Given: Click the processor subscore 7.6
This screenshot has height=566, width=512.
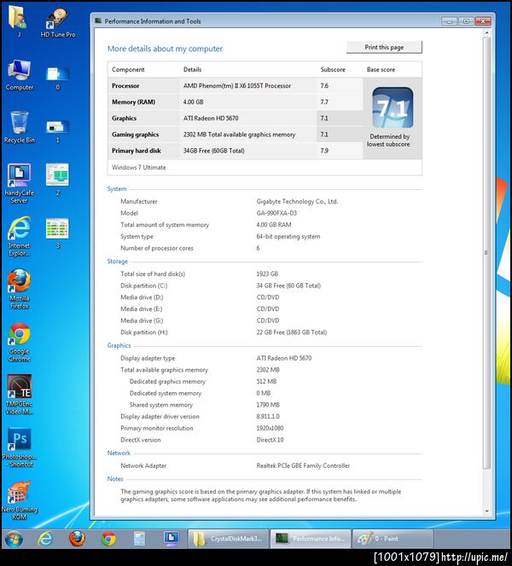Looking at the screenshot, I should pos(324,85).
